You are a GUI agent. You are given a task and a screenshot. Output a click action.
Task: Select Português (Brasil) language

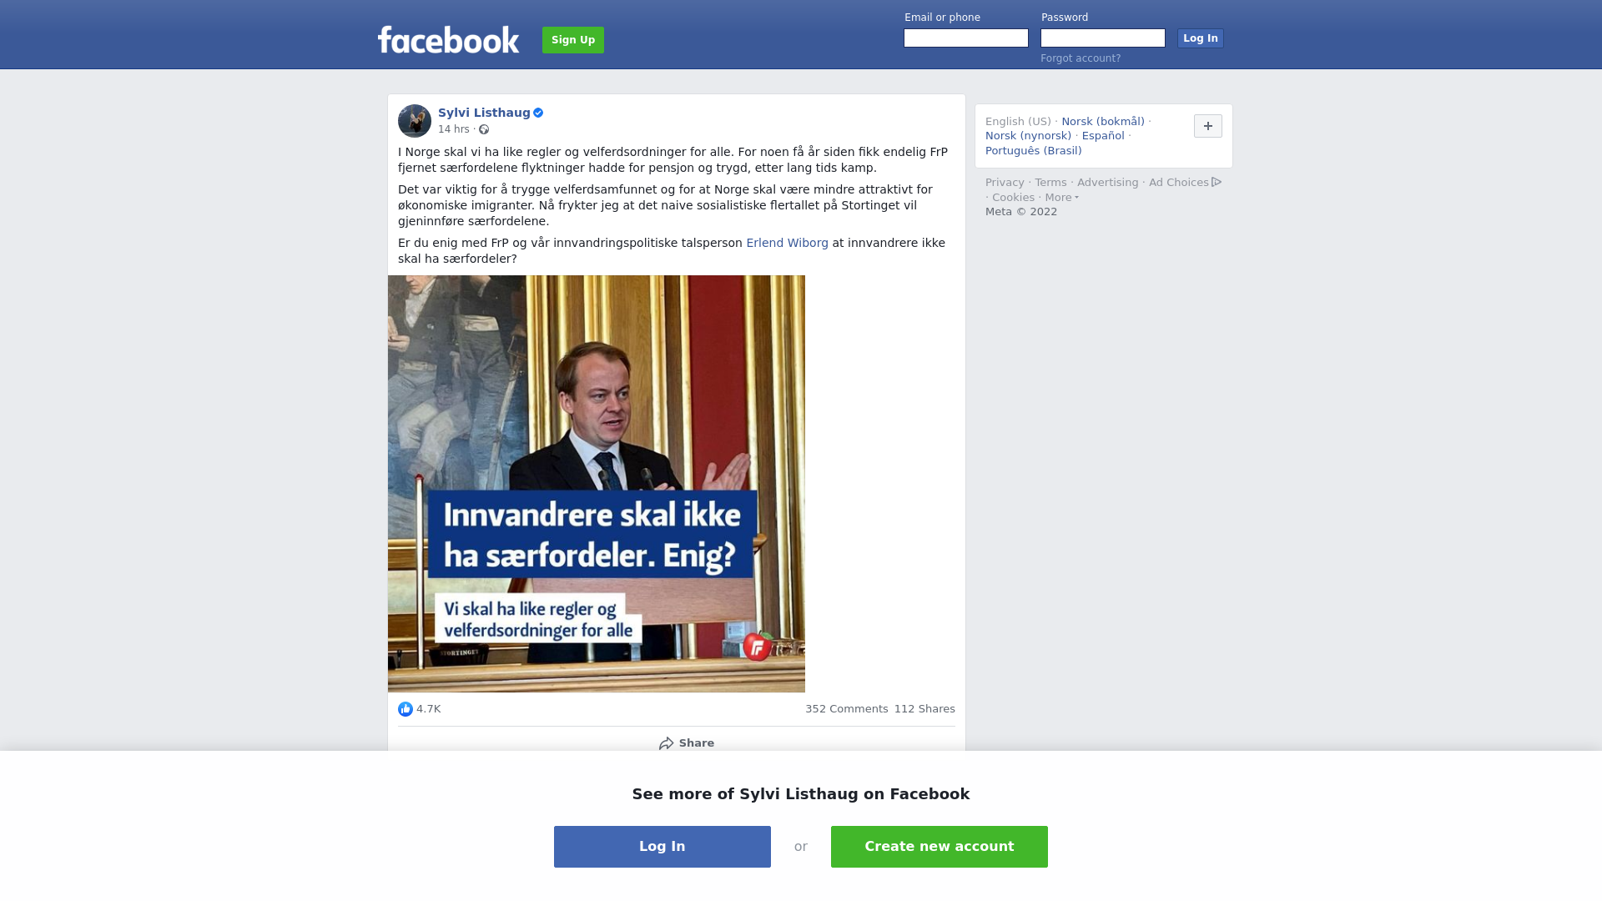point(1034,151)
